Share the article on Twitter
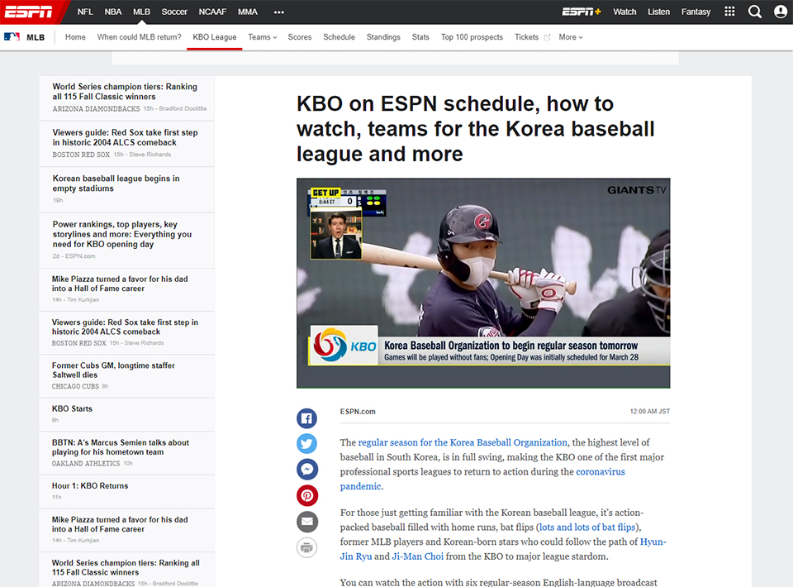The width and height of the screenshot is (793, 587). (306, 444)
